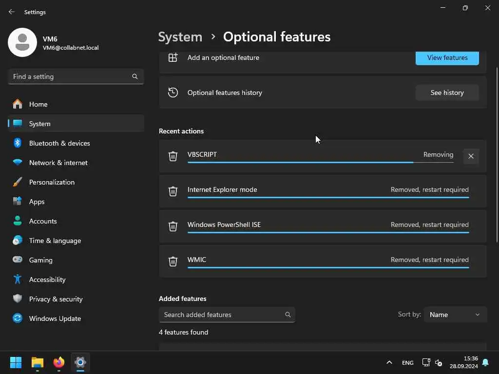The image size is (499, 374).
Task: Cancel the VBSCRIPT removal
Action: pyautogui.click(x=471, y=156)
